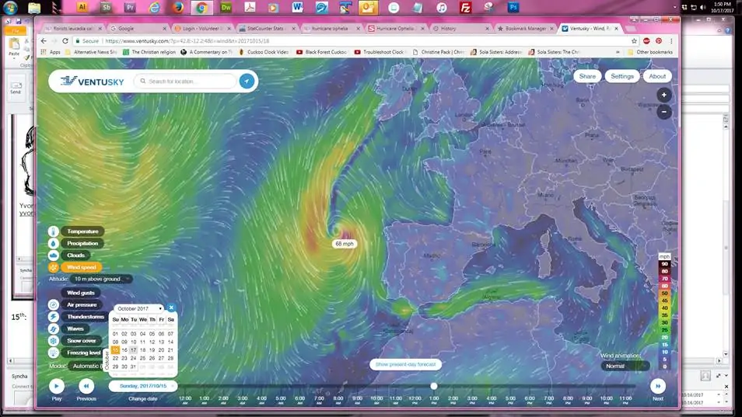This screenshot has height=417, width=742.
Task: Go to the Previous time step
Action: click(x=86, y=386)
